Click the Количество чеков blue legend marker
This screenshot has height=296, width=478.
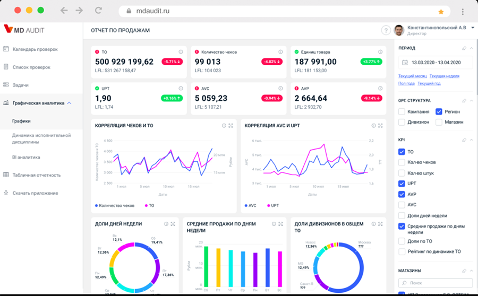pyautogui.click(x=97, y=205)
